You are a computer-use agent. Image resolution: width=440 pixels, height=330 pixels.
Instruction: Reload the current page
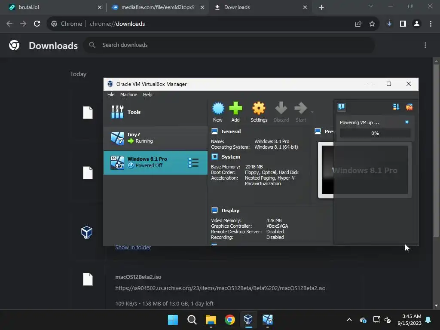point(37,24)
